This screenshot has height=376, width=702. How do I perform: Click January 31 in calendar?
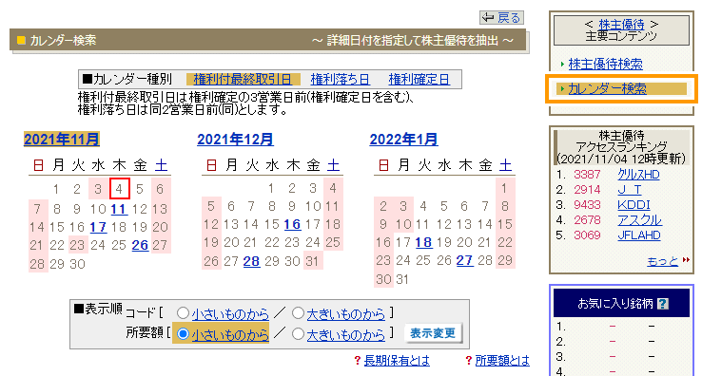[402, 280]
